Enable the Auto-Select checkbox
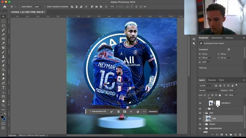 pyautogui.click(x=20, y=7)
